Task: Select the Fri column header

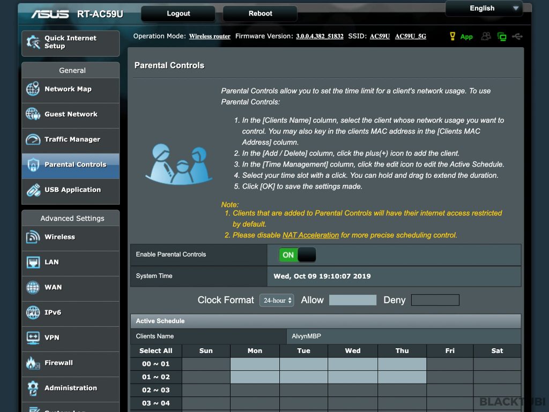Action: click(x=450, y=351)
